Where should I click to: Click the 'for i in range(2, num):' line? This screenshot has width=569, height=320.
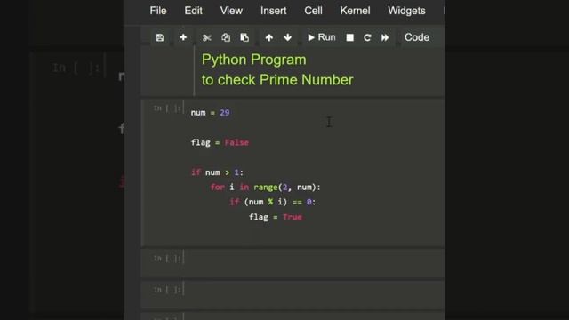pyautogui.click(x=265, y=188)
